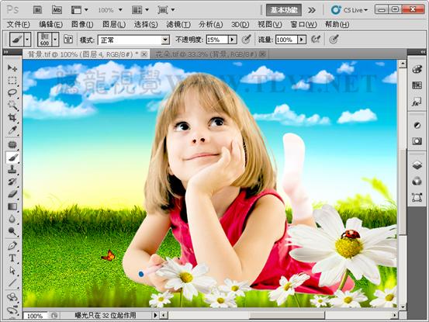Open the blend mode dropdown showing 正常
This screenshot has height=322, width=429.
133,40
